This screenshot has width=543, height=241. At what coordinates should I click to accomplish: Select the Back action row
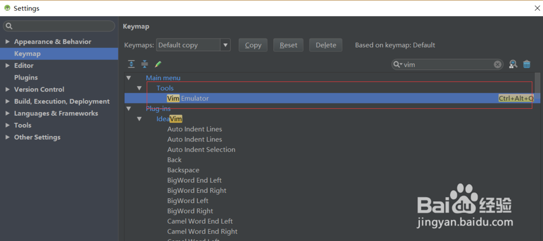coord(174,160)
